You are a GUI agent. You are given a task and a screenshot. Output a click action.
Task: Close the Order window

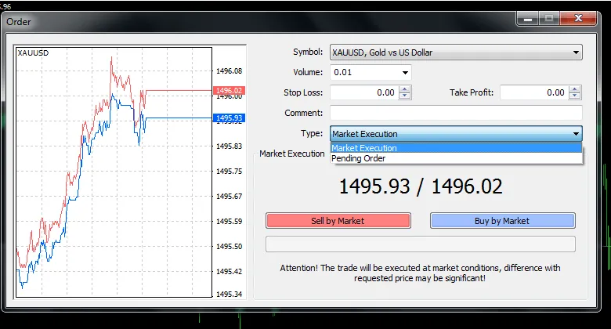(578, 18)
